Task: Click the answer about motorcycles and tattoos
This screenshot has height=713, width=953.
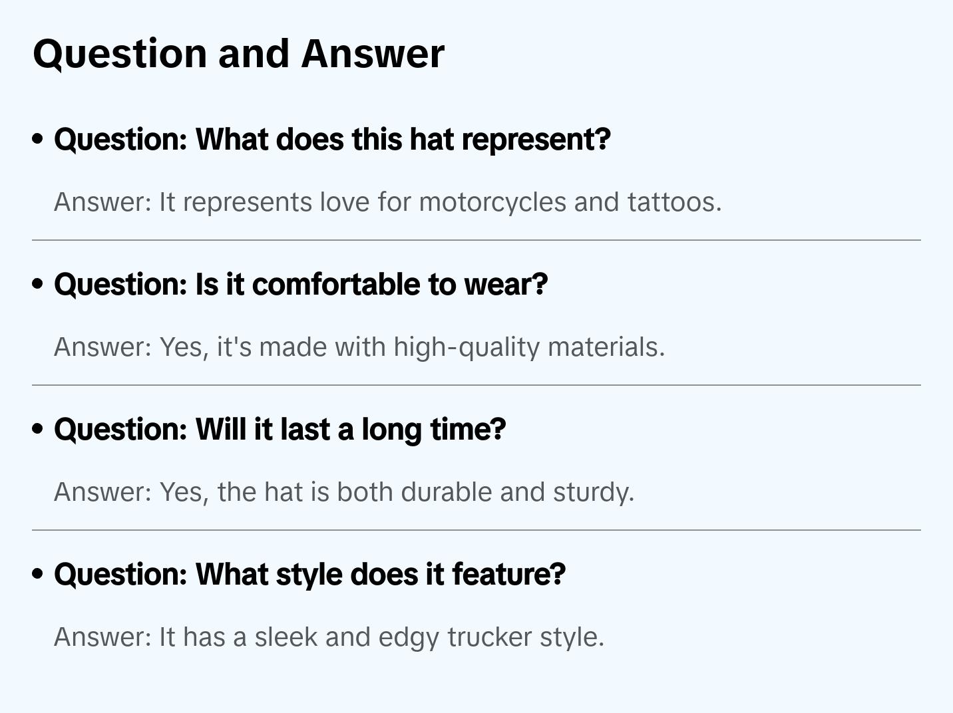Action: click(387, 202)
